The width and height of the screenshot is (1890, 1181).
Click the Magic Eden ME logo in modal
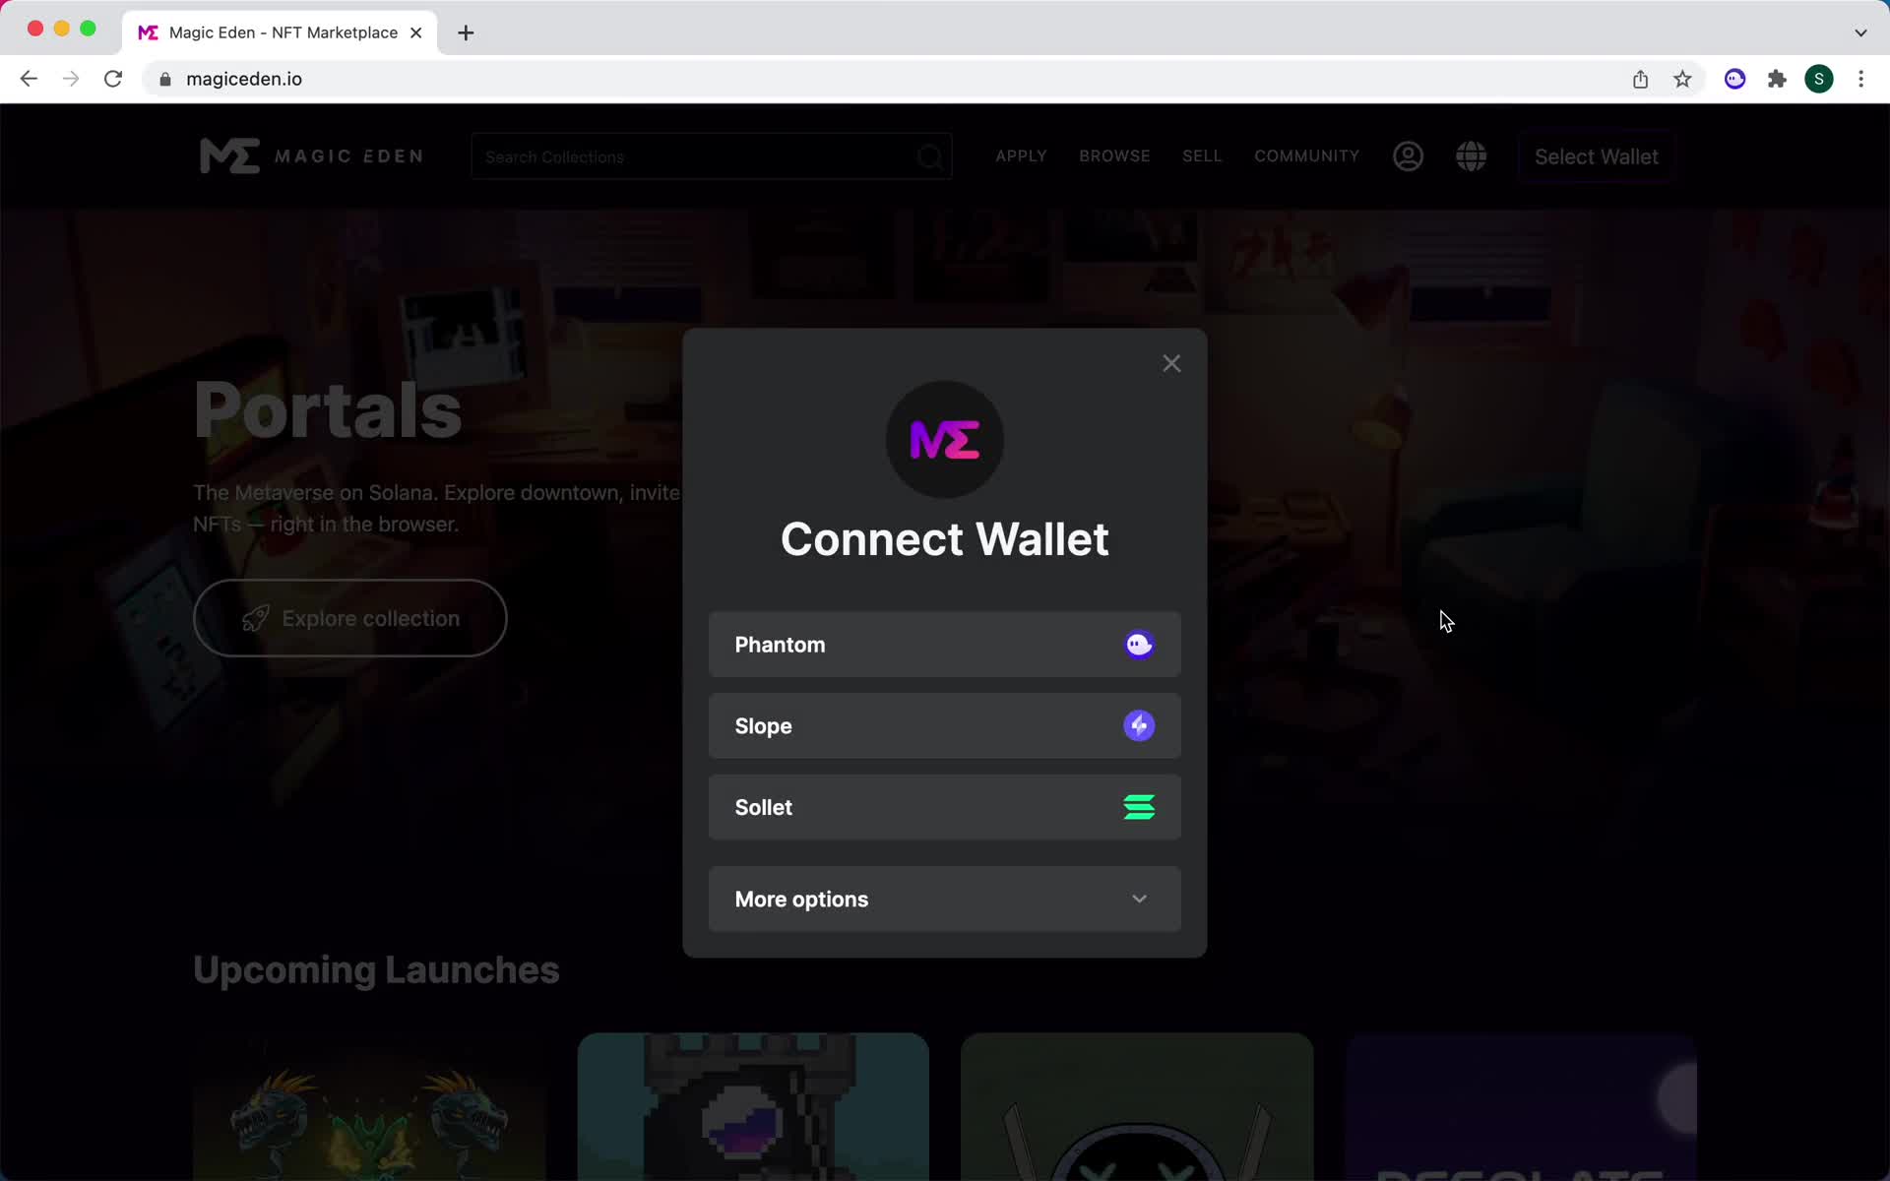pyautogui.click(x=944, y=438)
